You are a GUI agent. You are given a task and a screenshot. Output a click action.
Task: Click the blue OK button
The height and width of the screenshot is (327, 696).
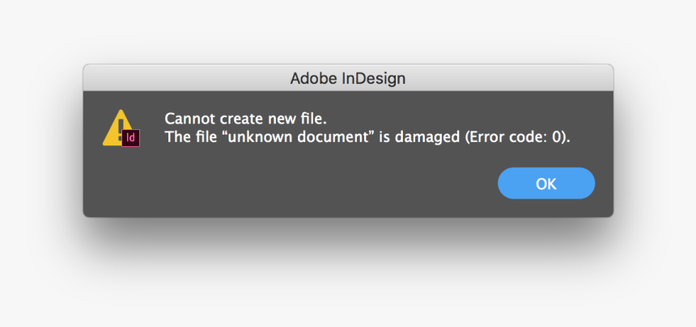pyautogui.click(x=546, y=183)
